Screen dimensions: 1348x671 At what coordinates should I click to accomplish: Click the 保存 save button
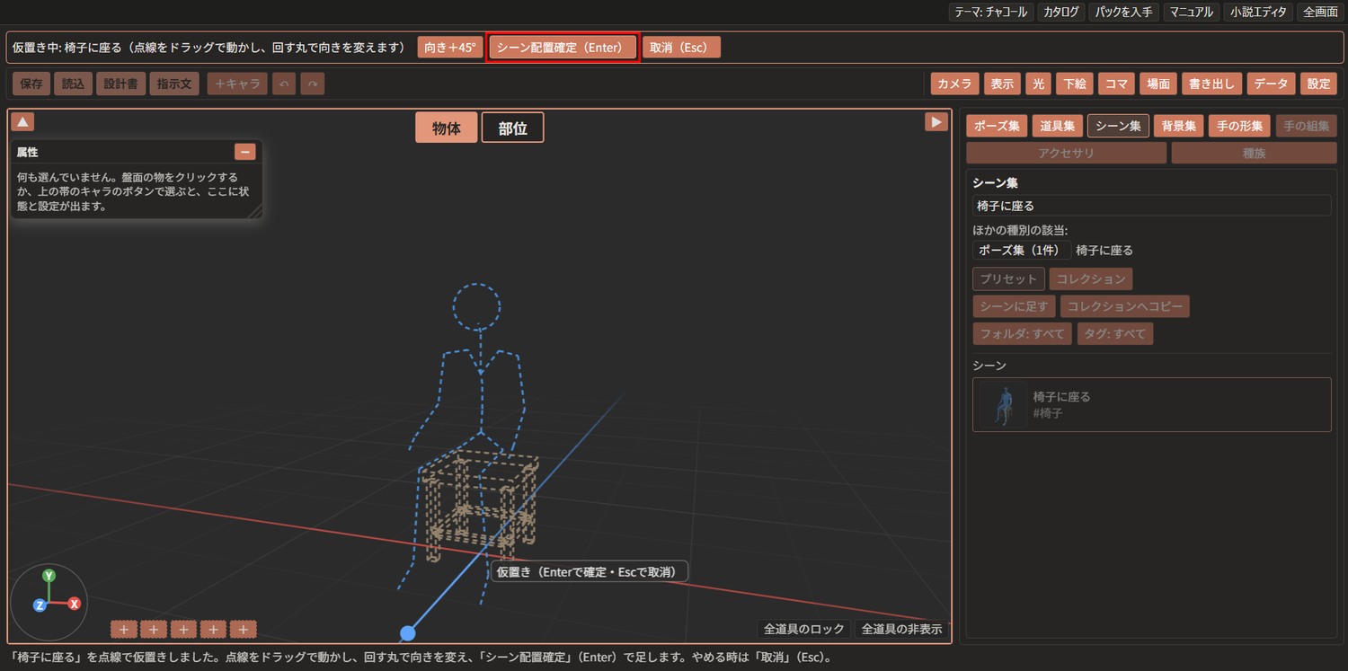(31, 84)
